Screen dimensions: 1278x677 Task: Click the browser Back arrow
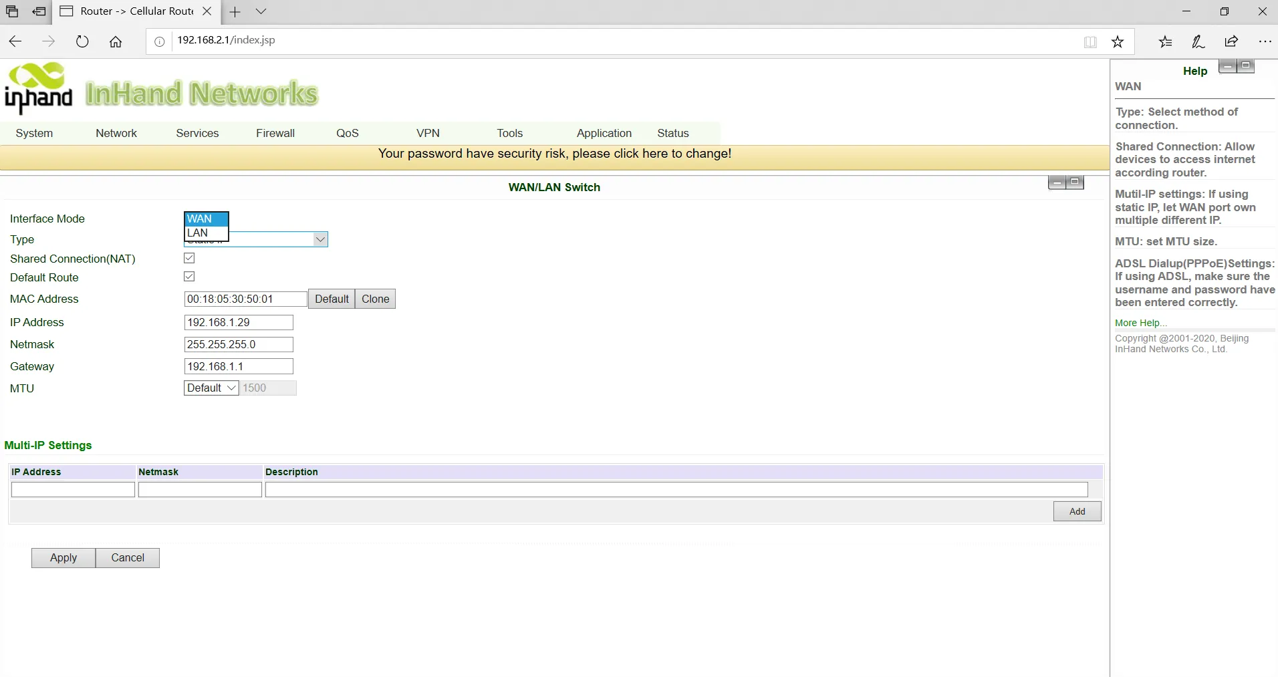(15, 41)
